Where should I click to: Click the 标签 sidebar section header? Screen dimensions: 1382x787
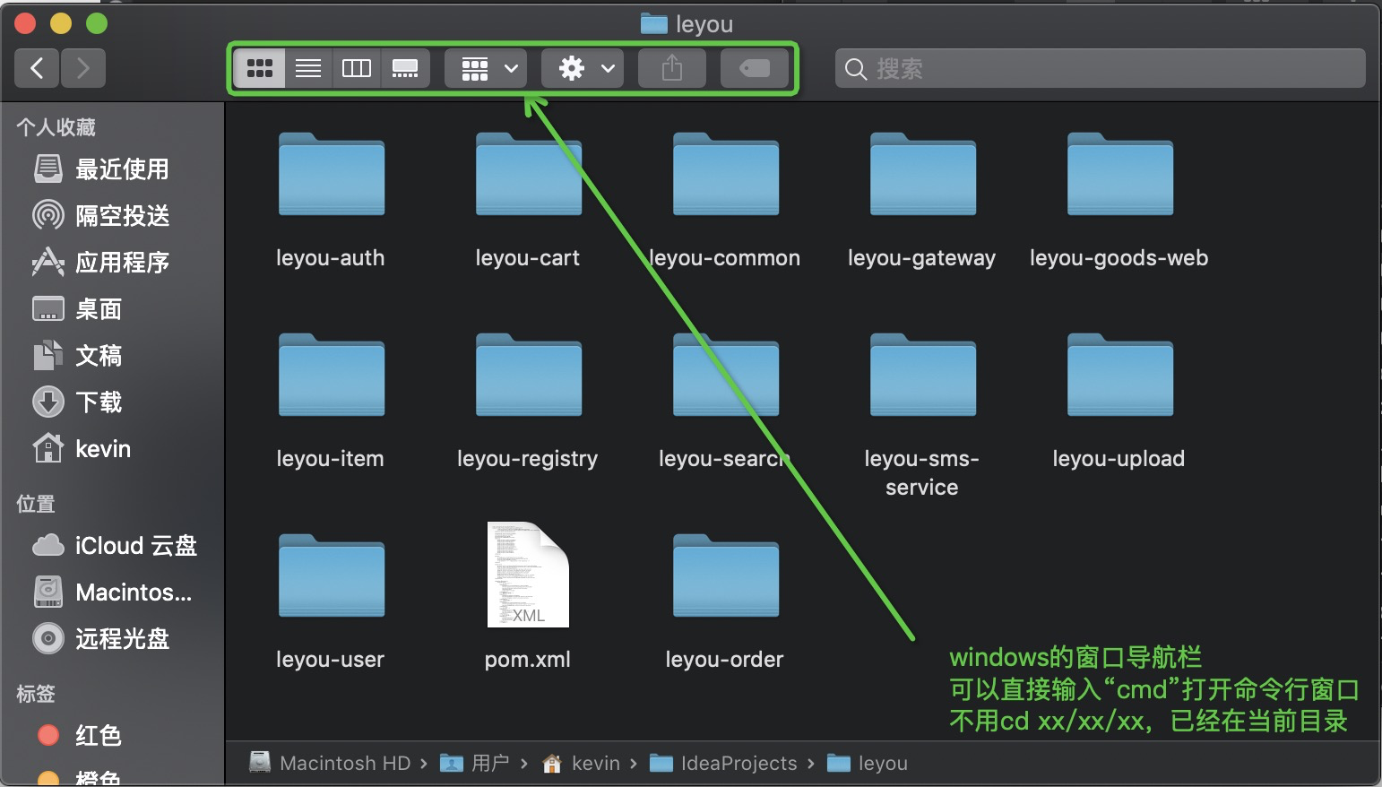(36, 694)
